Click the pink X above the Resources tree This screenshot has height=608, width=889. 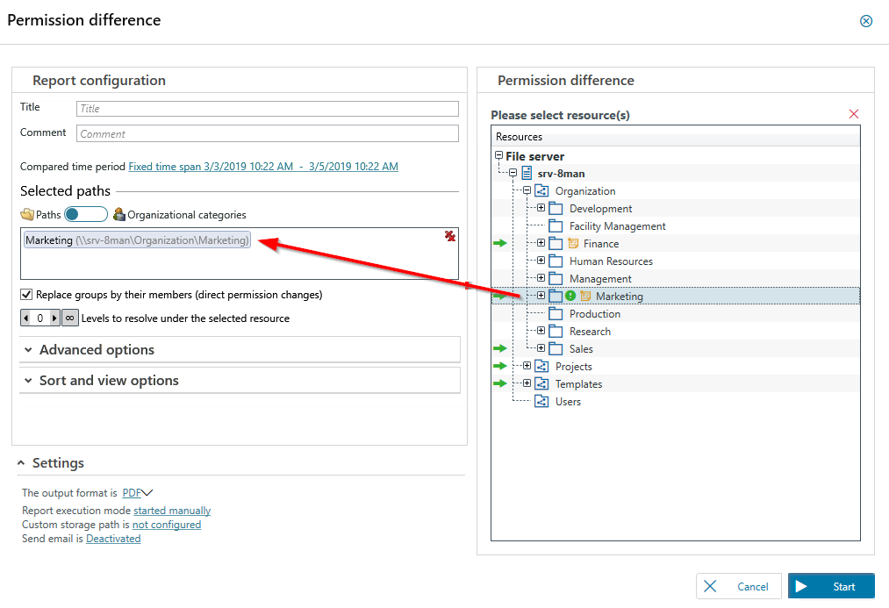pyautogui.click(x=854, y=114)
